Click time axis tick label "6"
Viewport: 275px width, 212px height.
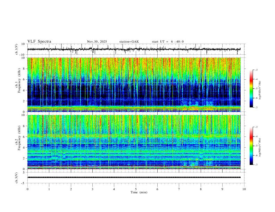click(x=157, y=189)
